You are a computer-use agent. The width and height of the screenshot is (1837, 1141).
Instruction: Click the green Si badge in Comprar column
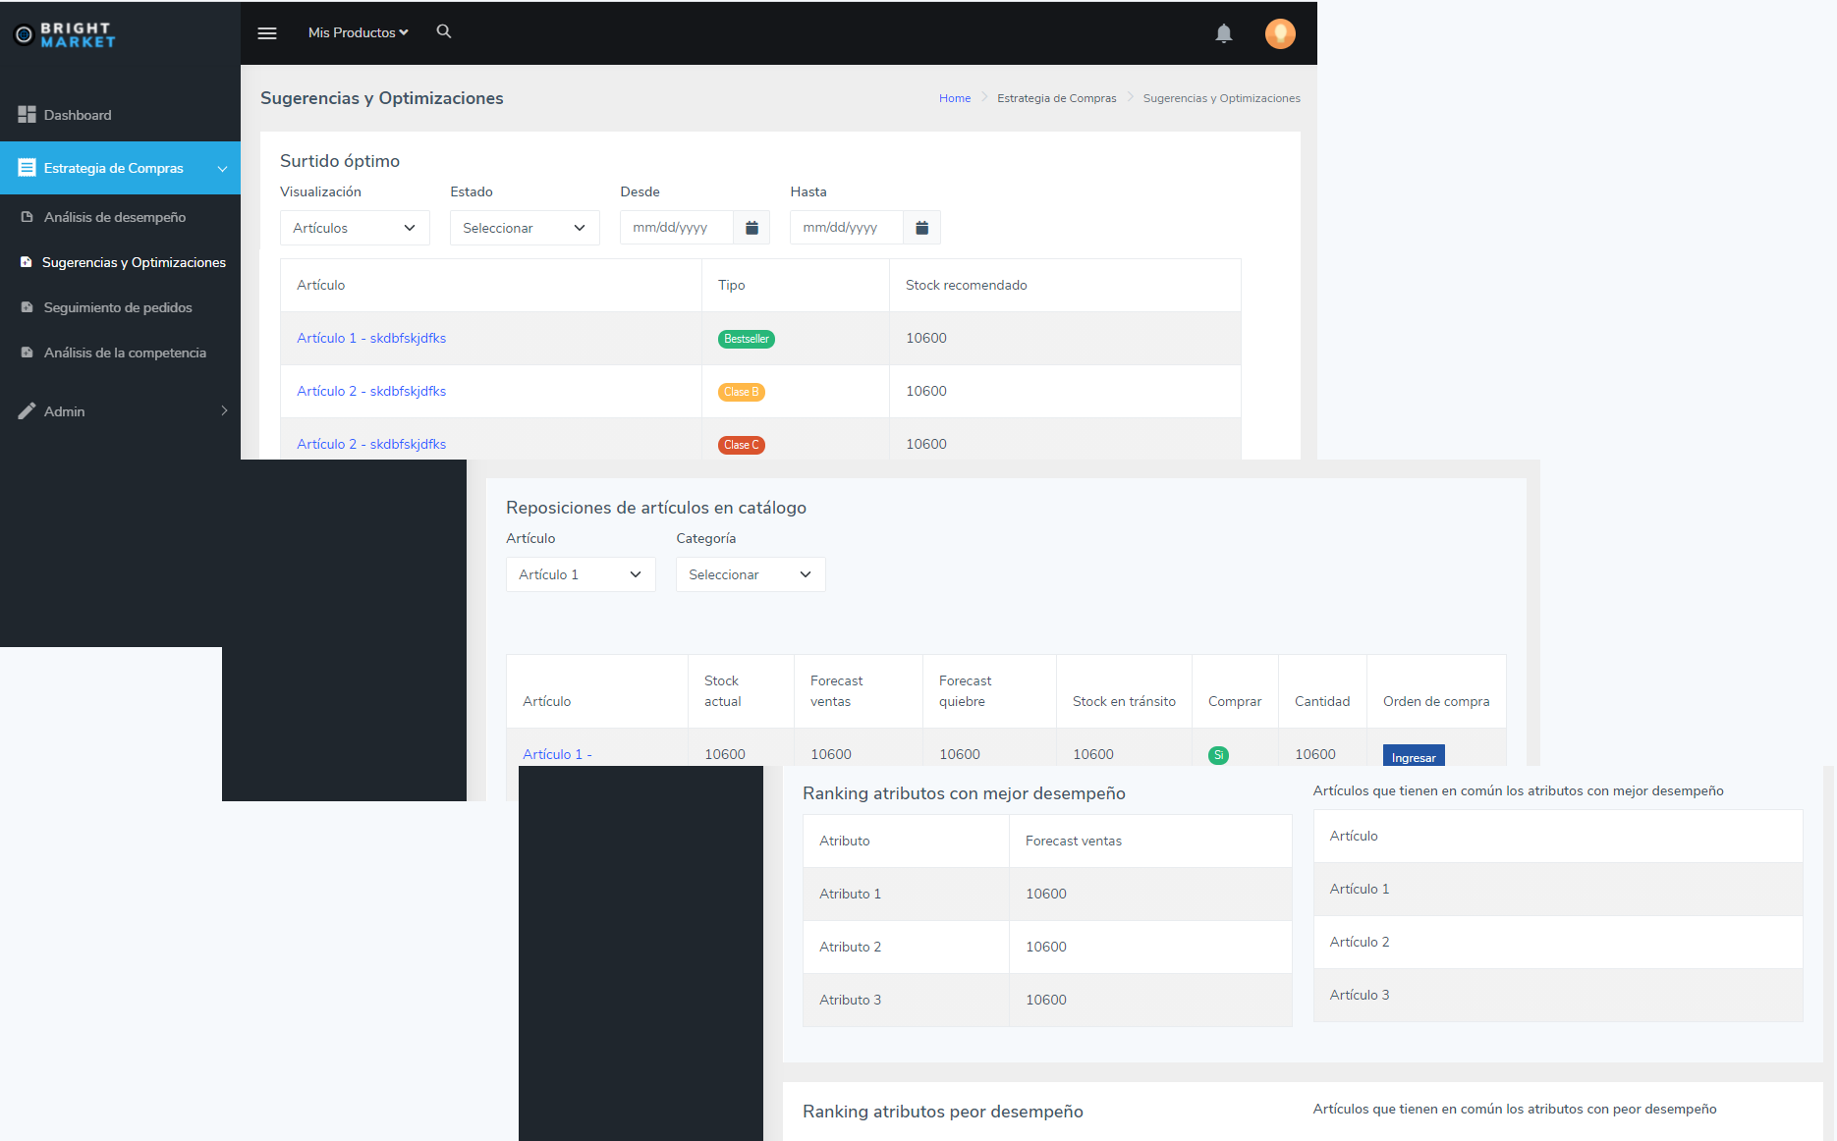1218,755
